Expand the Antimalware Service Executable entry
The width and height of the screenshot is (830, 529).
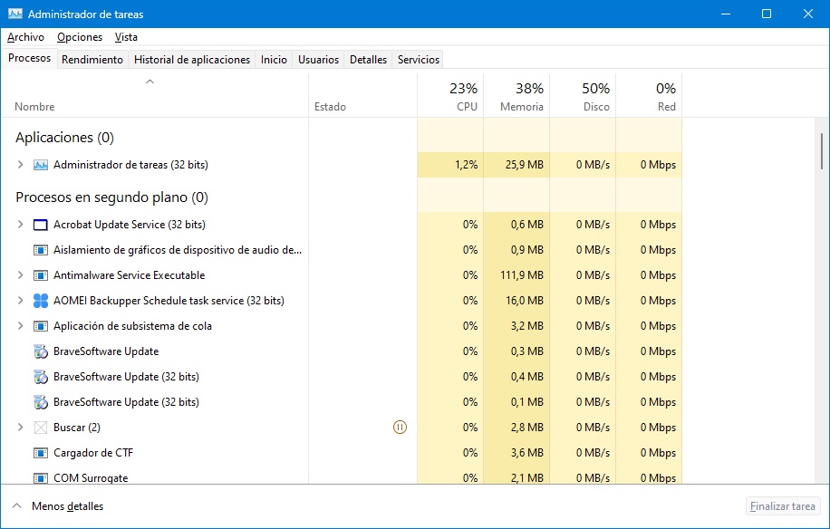(x=21, y=275)
